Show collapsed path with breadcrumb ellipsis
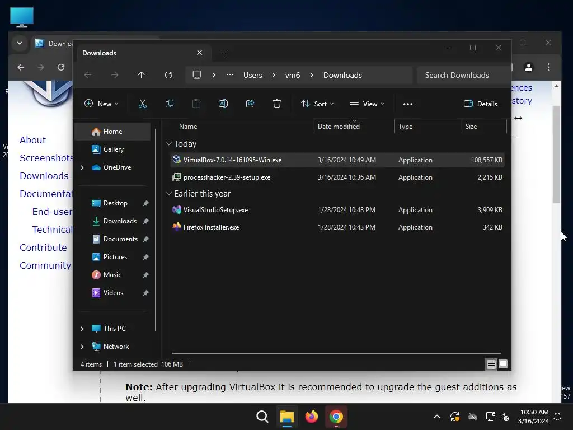 (230, 75)
